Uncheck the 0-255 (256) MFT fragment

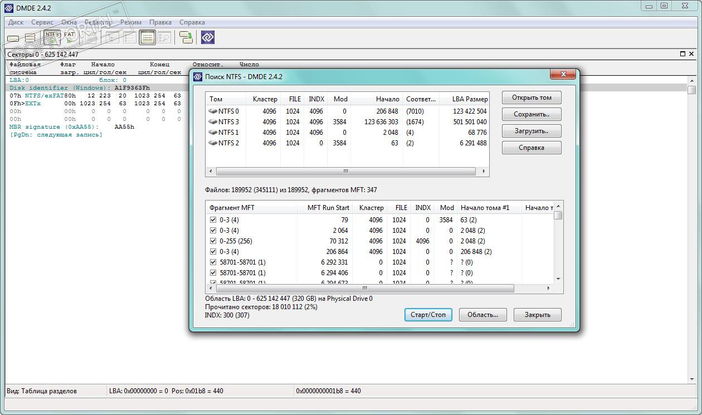click(x=213, y=241)
